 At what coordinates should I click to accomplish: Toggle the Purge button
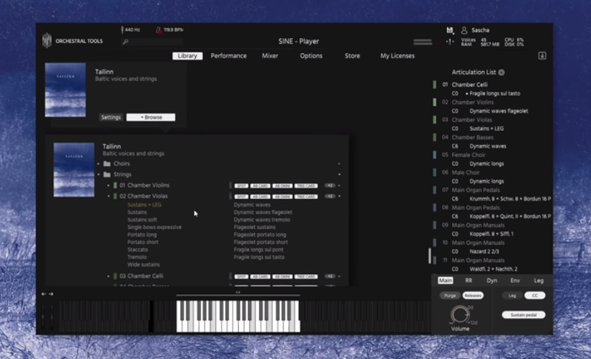click(450, 296)
